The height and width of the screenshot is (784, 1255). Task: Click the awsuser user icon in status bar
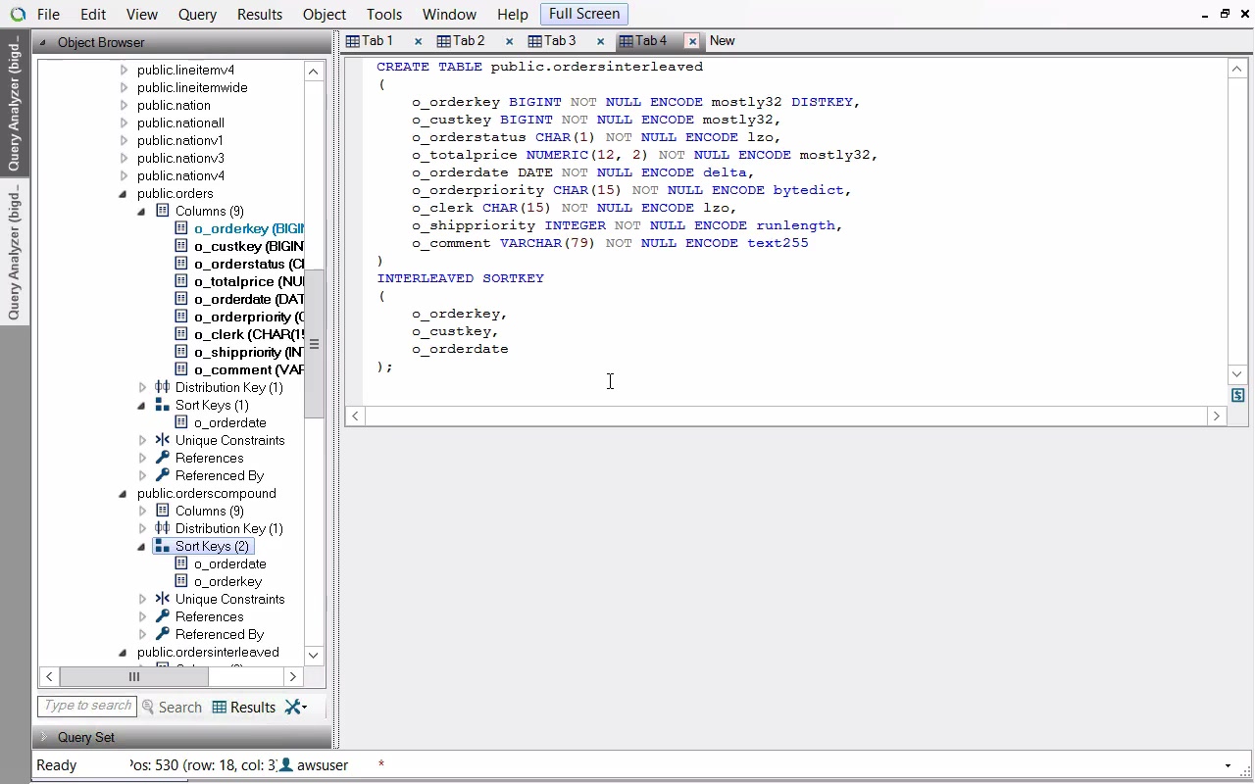tap(286, 764)
